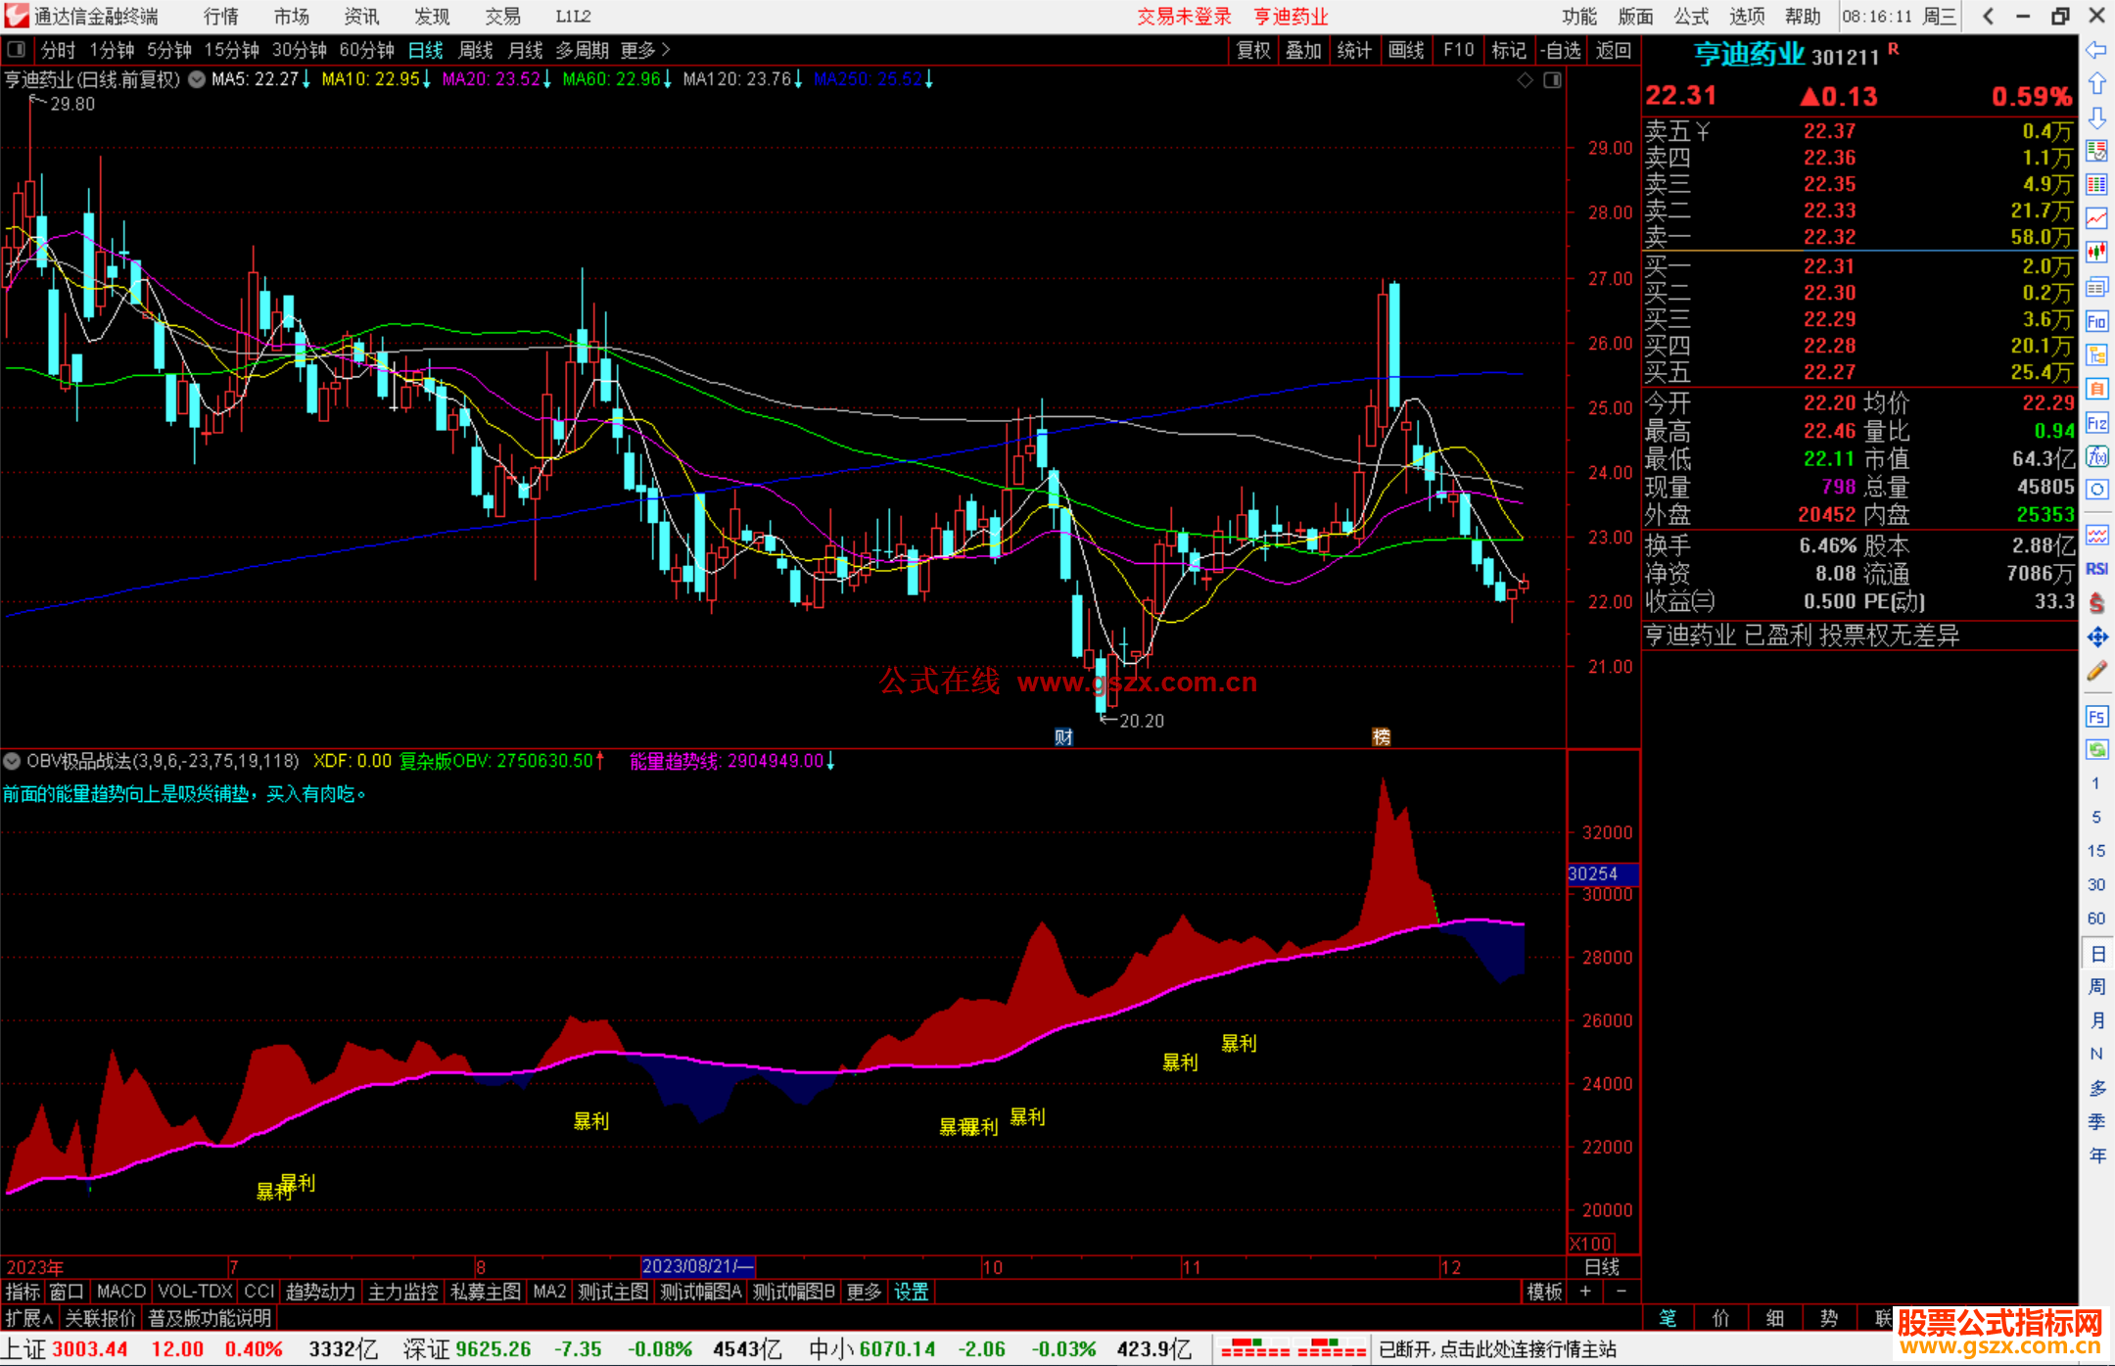Open the 更多 indicators dropdown in bottom bar
This screenshot has width=2115, height=1366.
coord(864,1292)
